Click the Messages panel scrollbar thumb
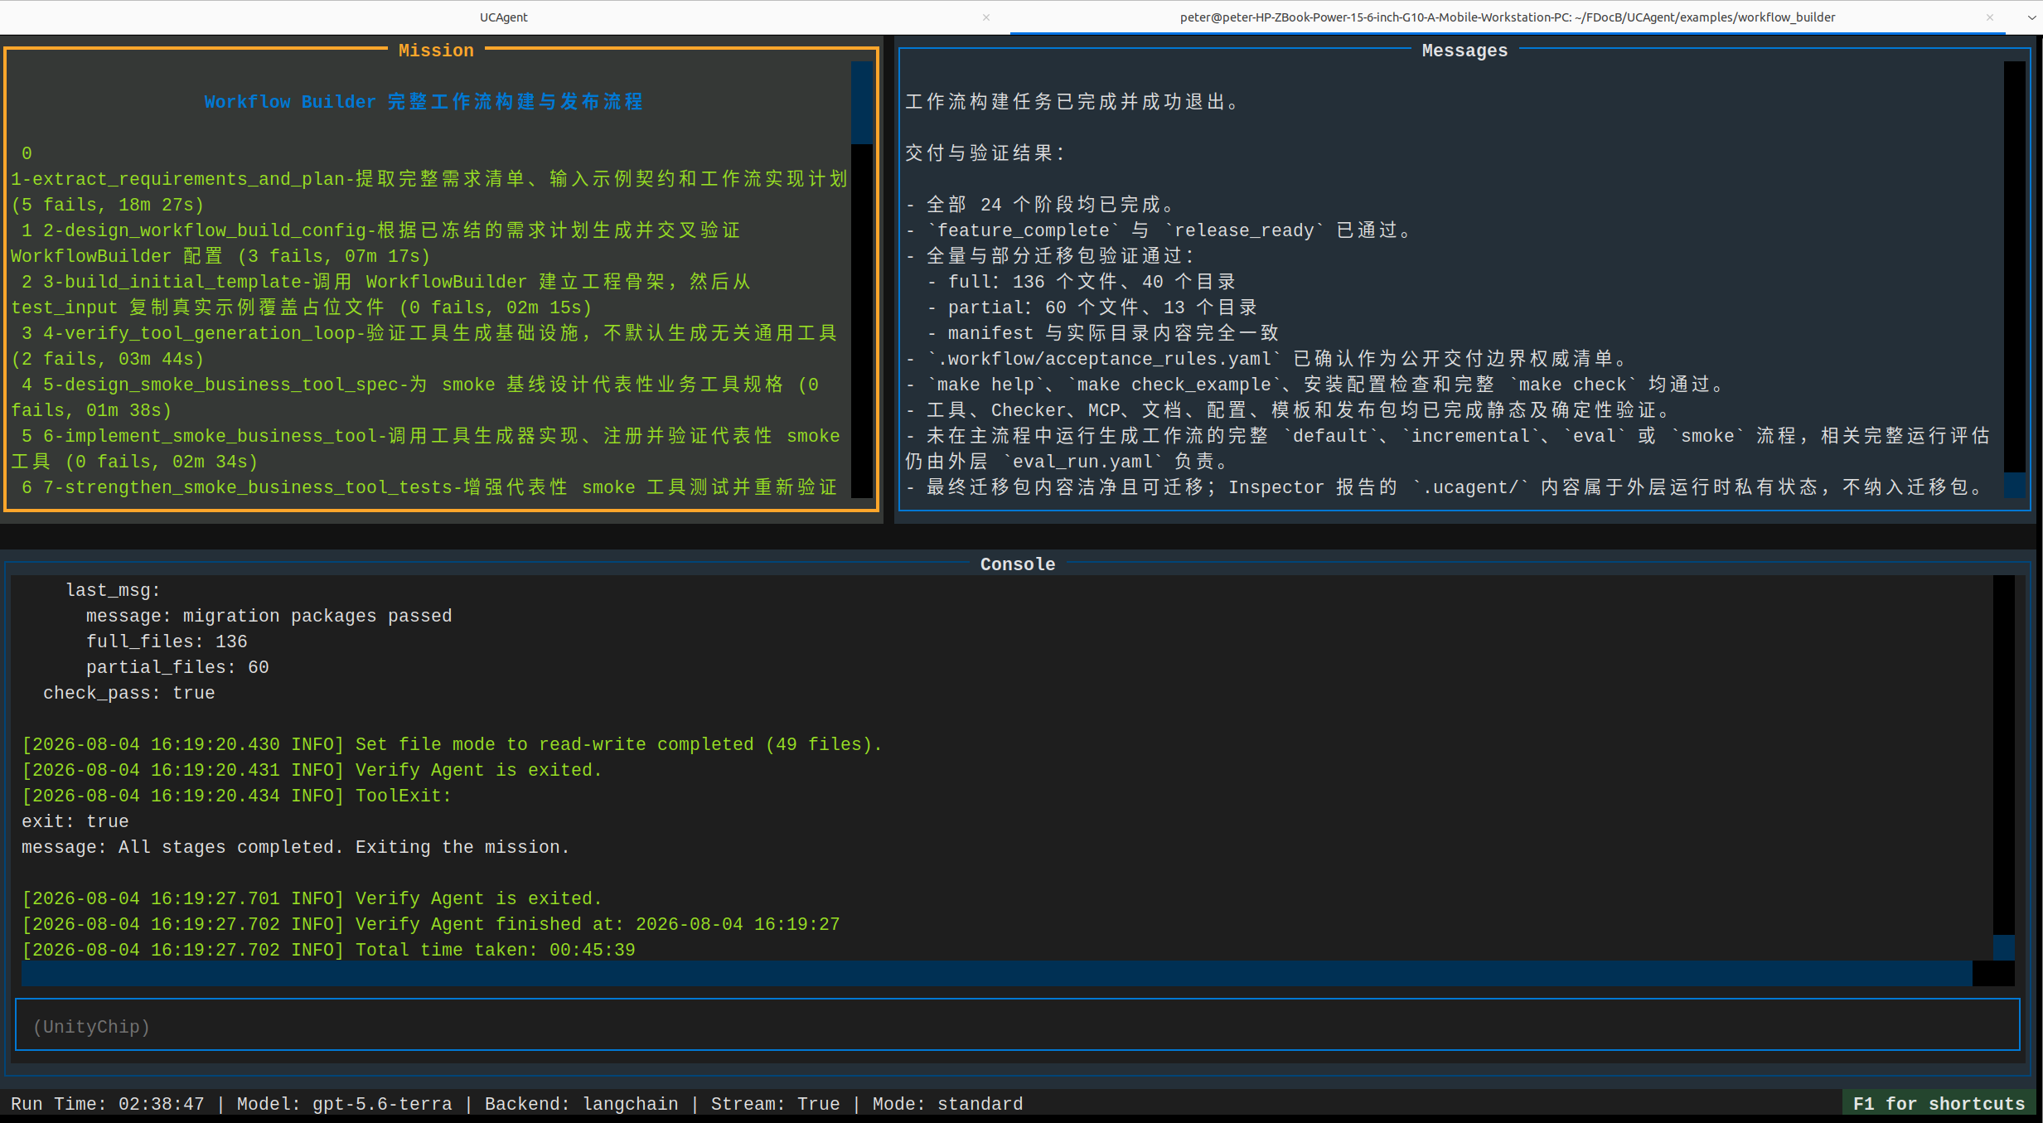The width and height of the screenshot is (2043, 1123). tap(2014, 486)
